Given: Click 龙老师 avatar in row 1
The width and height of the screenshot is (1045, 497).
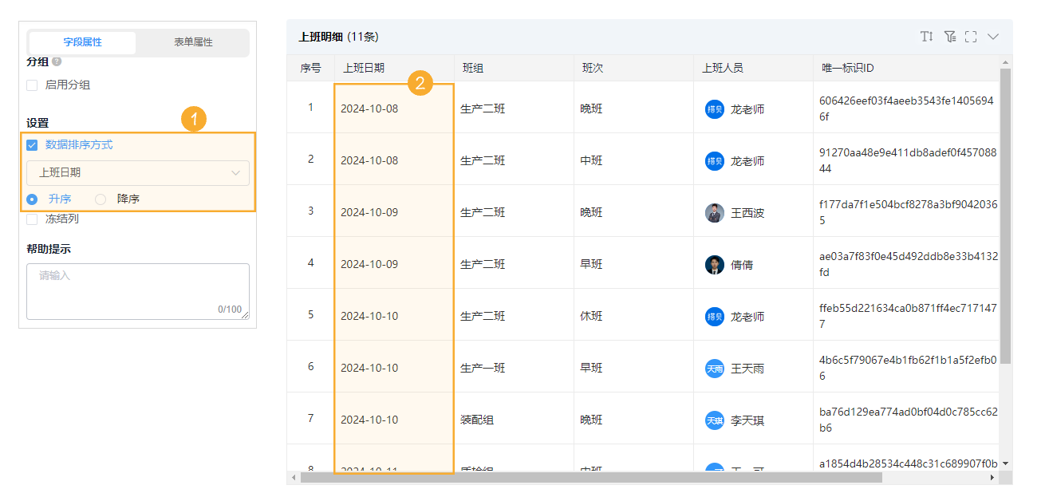Looking at the screenshot, I should point(714,109).
